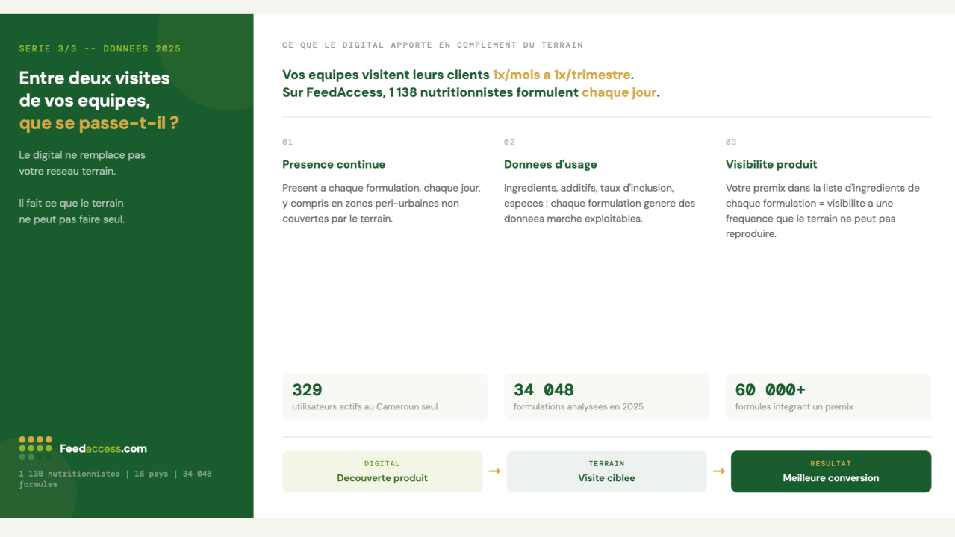The height and width of the screenshot is (537, 955).
Task: Click the DIGITAL Decouverte produit chip
Action: click(382, 471)
